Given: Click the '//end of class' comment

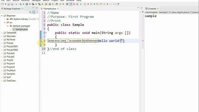Looking at the screenshot, I should 62,49.
